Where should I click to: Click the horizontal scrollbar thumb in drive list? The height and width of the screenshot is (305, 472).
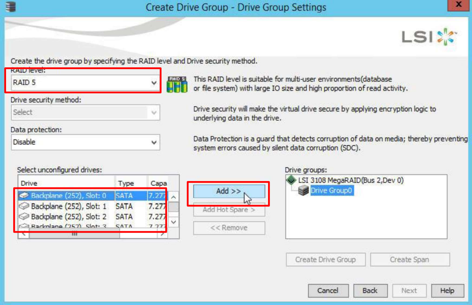pos(74,234)
